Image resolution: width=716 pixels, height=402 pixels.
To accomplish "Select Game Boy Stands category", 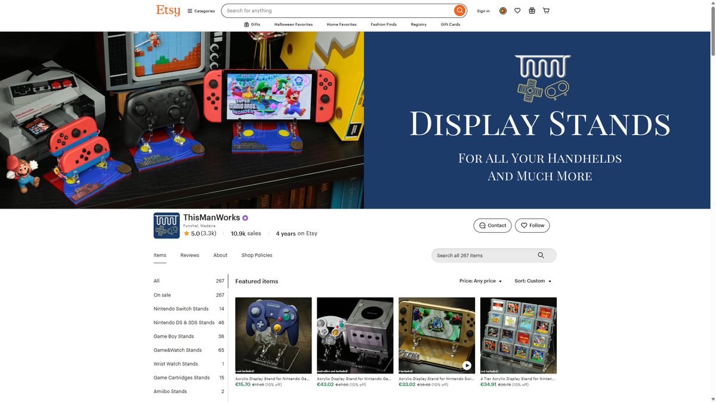I will click(189, 336).
